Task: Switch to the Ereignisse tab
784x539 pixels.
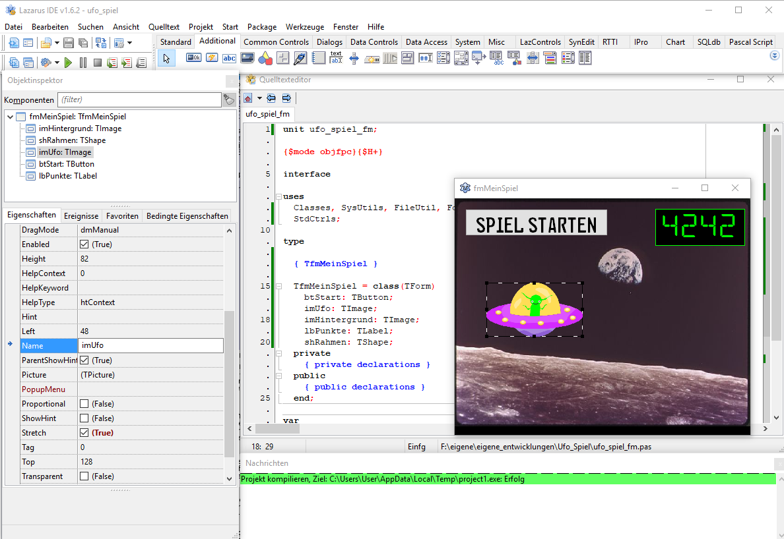Action: coord(81,215)
